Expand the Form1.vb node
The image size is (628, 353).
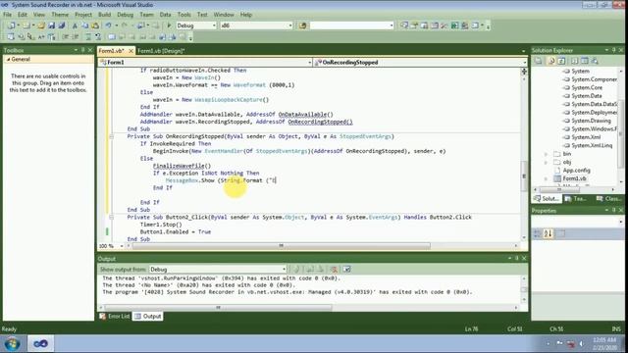[x=546, y=178]
